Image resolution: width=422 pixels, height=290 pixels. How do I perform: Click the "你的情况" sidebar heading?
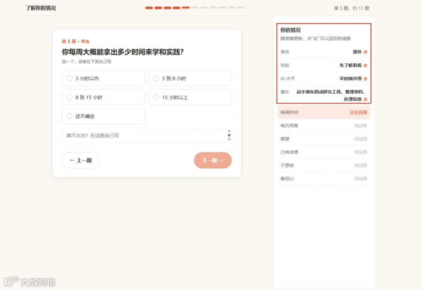pos(290,30)
